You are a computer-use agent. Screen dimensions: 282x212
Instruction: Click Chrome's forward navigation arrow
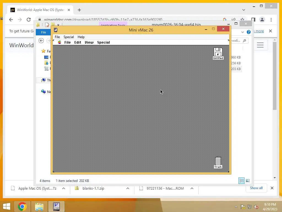coord(20,20)
